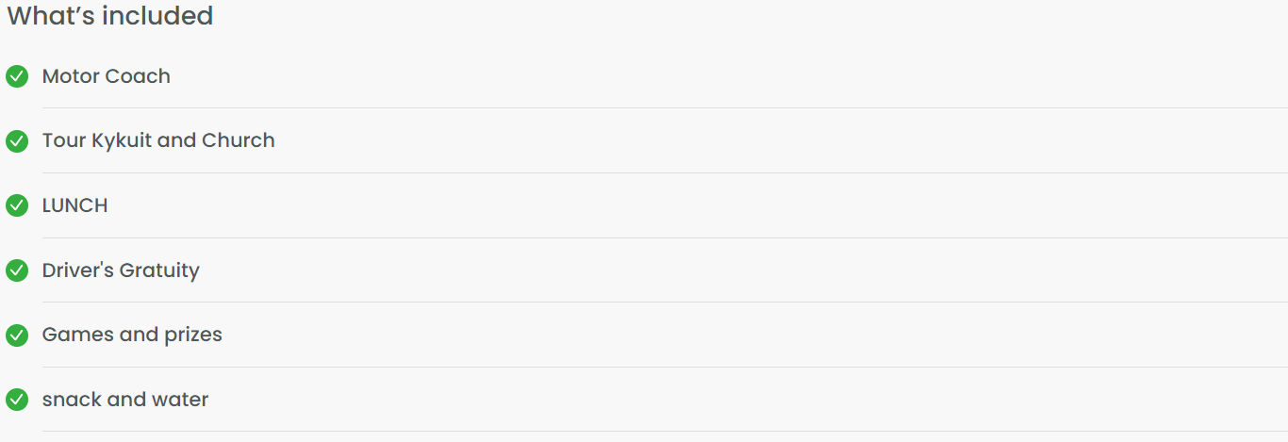1288x442 pixels.
Task: Select the Driver's Gratuity text
Action: click(121, 270)
